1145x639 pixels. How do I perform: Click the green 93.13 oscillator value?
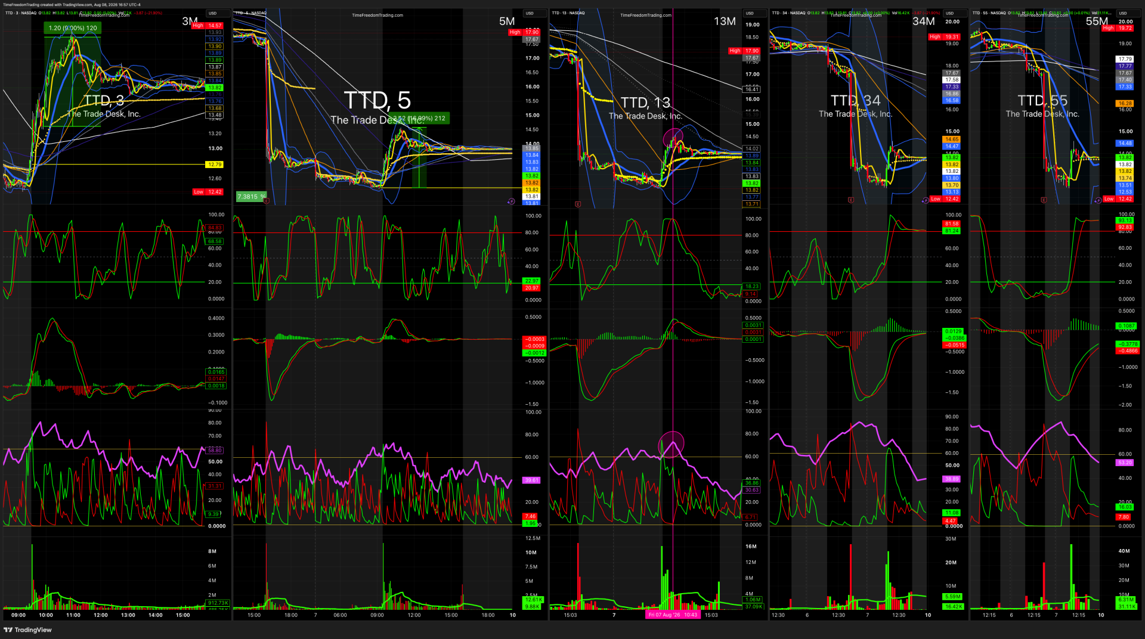1125,221
